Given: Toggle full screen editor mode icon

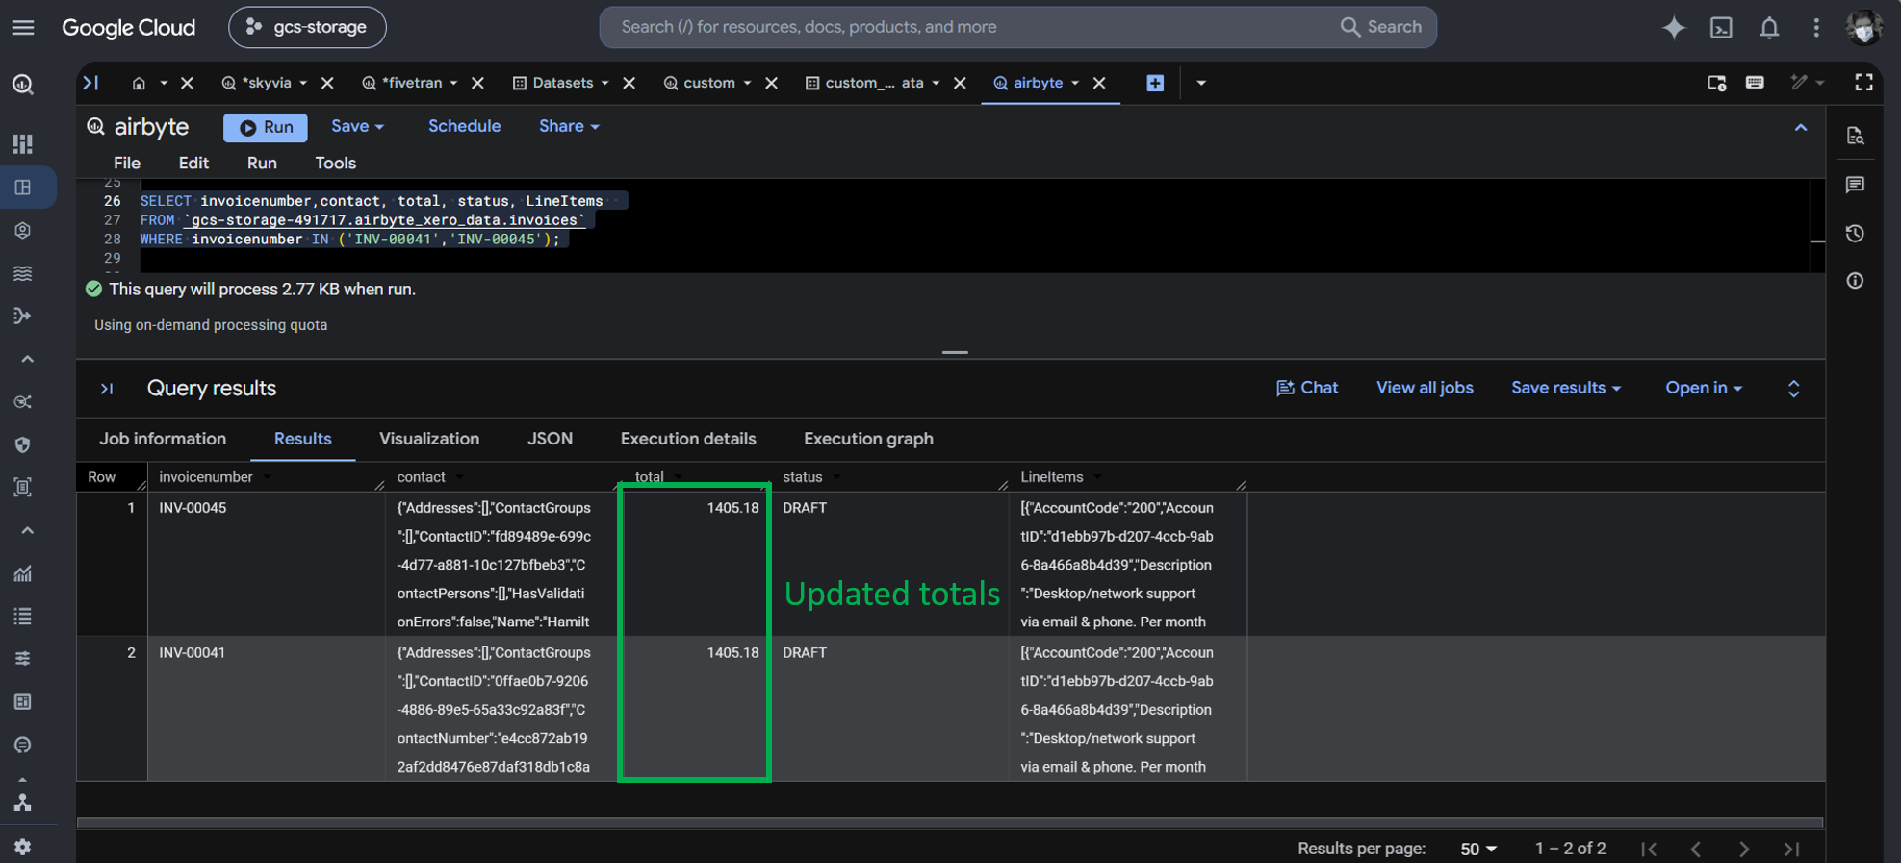Looking at the screenshot, I should 1863,83.
